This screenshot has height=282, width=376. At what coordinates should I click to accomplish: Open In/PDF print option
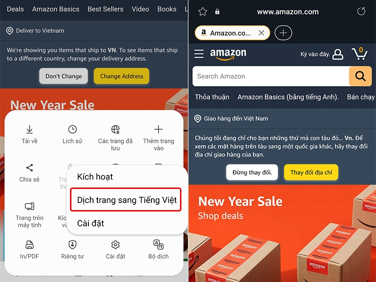30,245
